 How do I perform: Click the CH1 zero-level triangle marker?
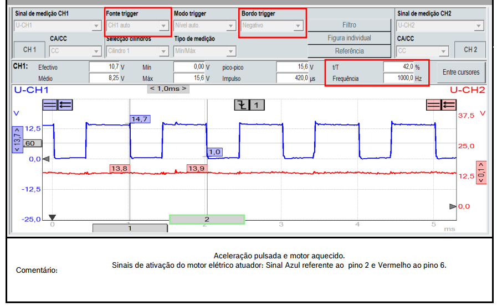[x=47, y=159]
